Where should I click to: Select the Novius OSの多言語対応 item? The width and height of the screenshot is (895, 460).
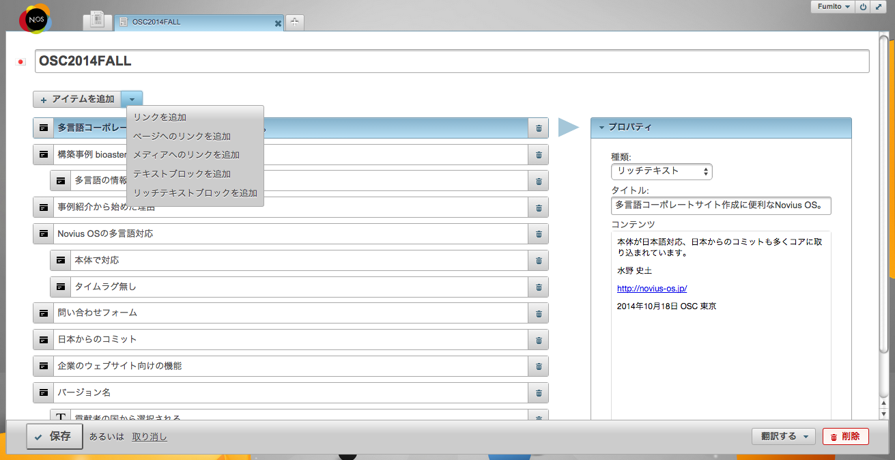click(291, 233)
